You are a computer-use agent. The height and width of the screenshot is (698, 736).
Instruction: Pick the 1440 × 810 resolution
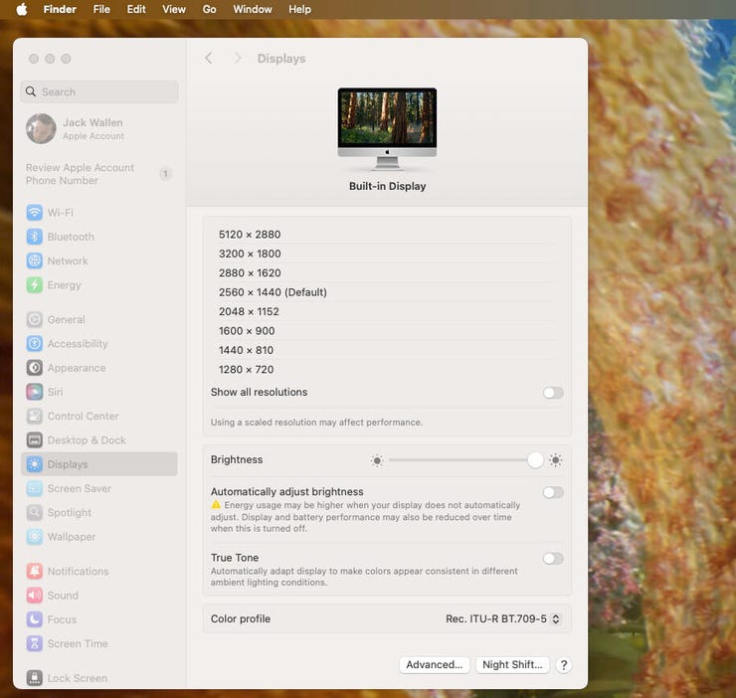(x=387, y=350)
